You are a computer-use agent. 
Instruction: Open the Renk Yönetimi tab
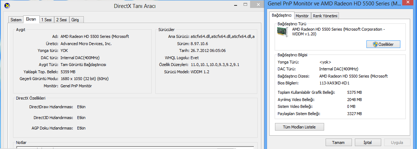(325, 16)
